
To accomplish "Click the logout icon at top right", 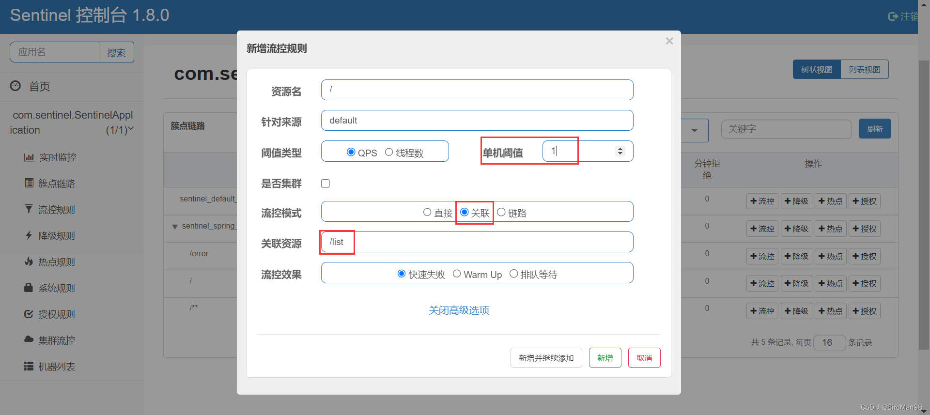I will (x=893, y=16).
